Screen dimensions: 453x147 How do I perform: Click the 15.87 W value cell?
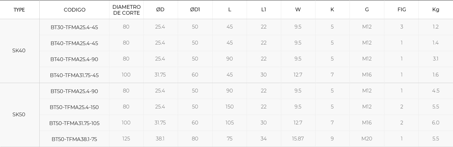[x=298, y=139]
